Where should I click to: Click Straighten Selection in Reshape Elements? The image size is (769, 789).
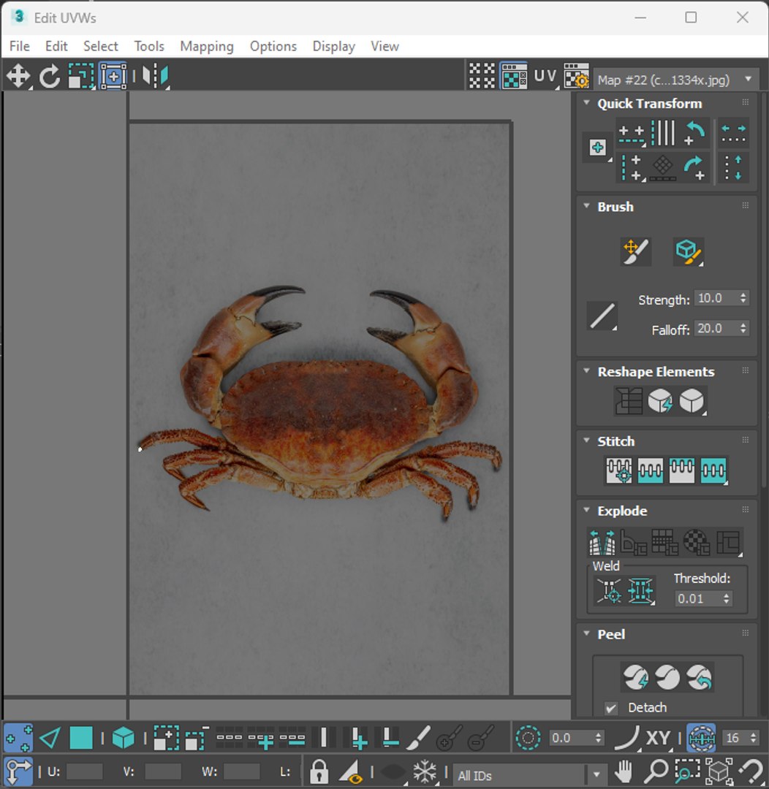pyautogui.click(x=629, y=401)
